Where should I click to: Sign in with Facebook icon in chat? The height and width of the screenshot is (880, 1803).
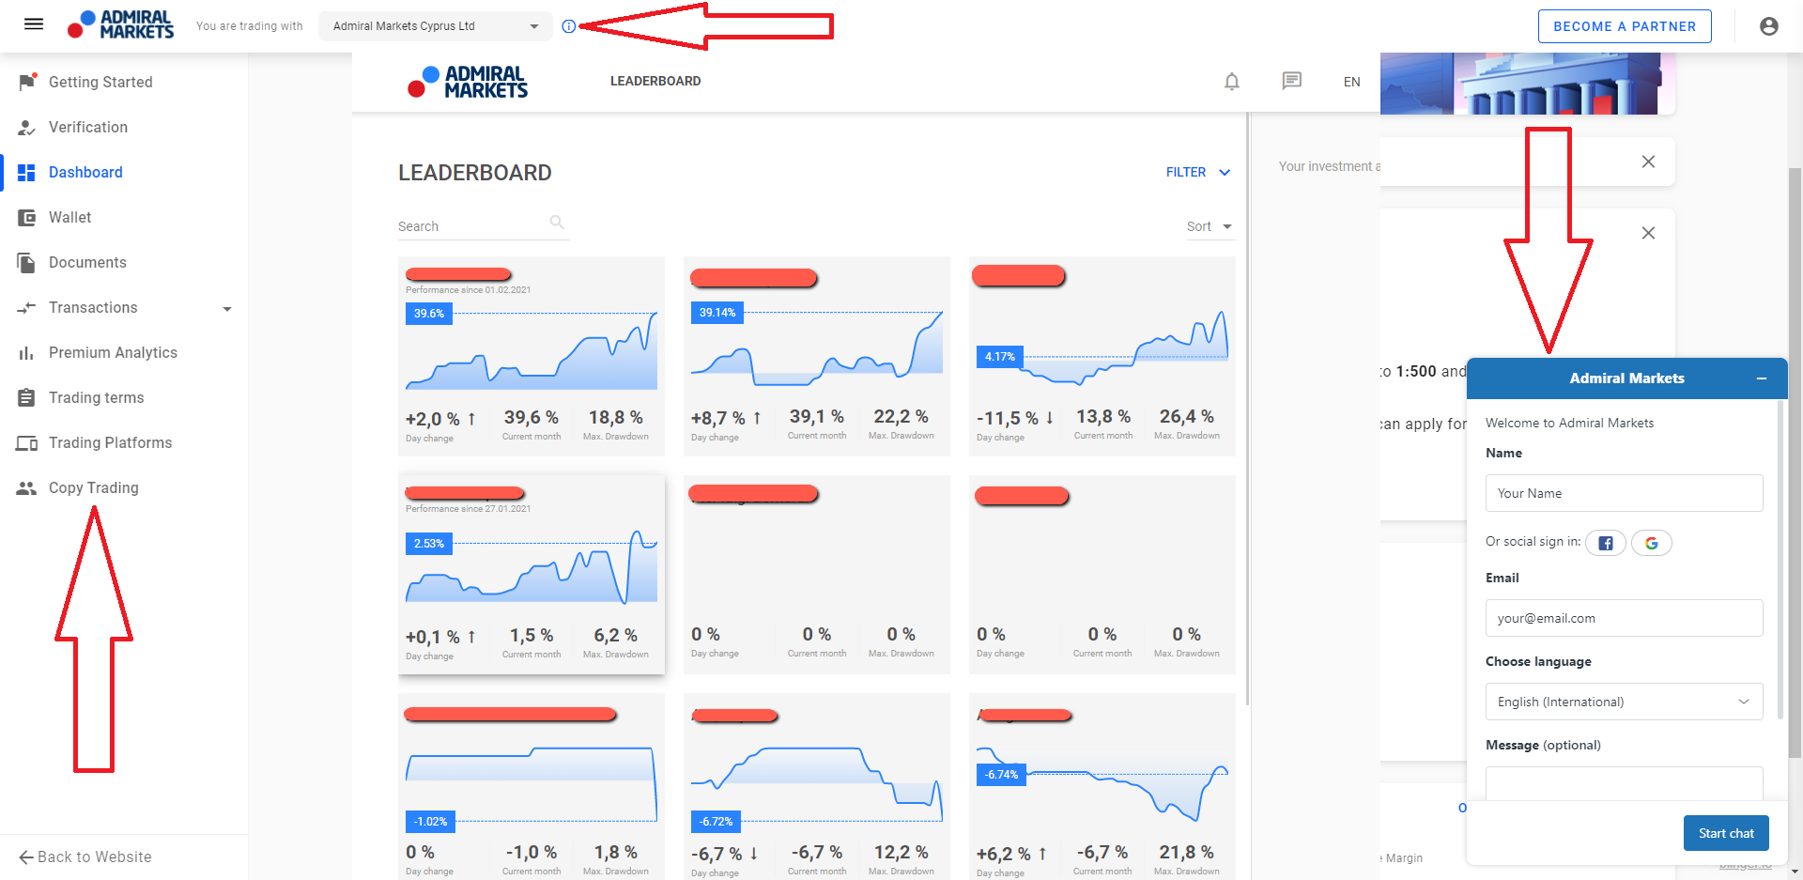tap(1606, 543)
